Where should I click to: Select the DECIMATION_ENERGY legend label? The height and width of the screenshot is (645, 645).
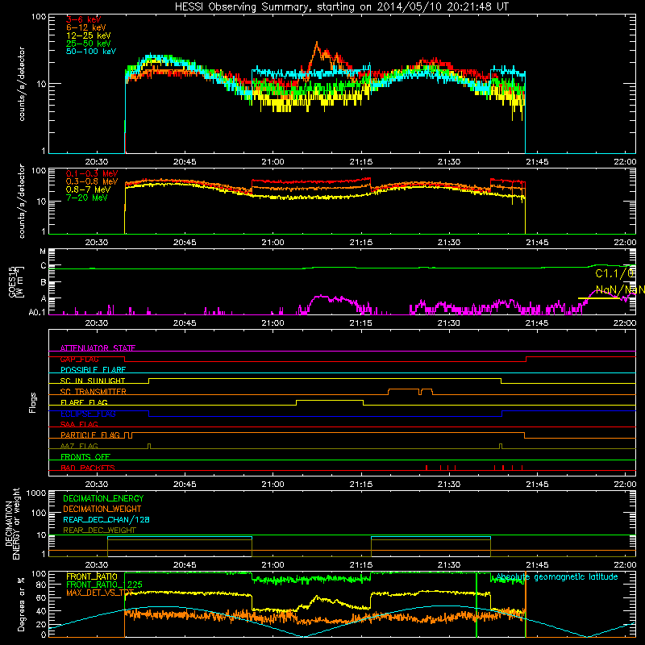(x=103, y=498)
